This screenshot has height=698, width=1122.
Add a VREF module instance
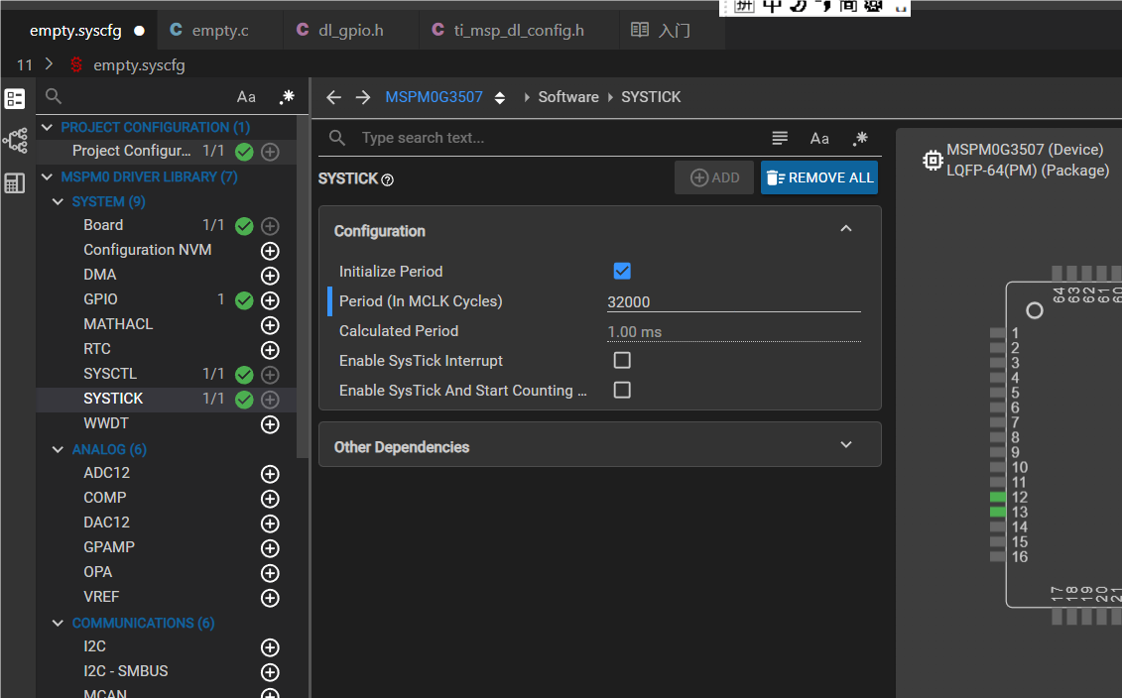(x=270, y=598)
